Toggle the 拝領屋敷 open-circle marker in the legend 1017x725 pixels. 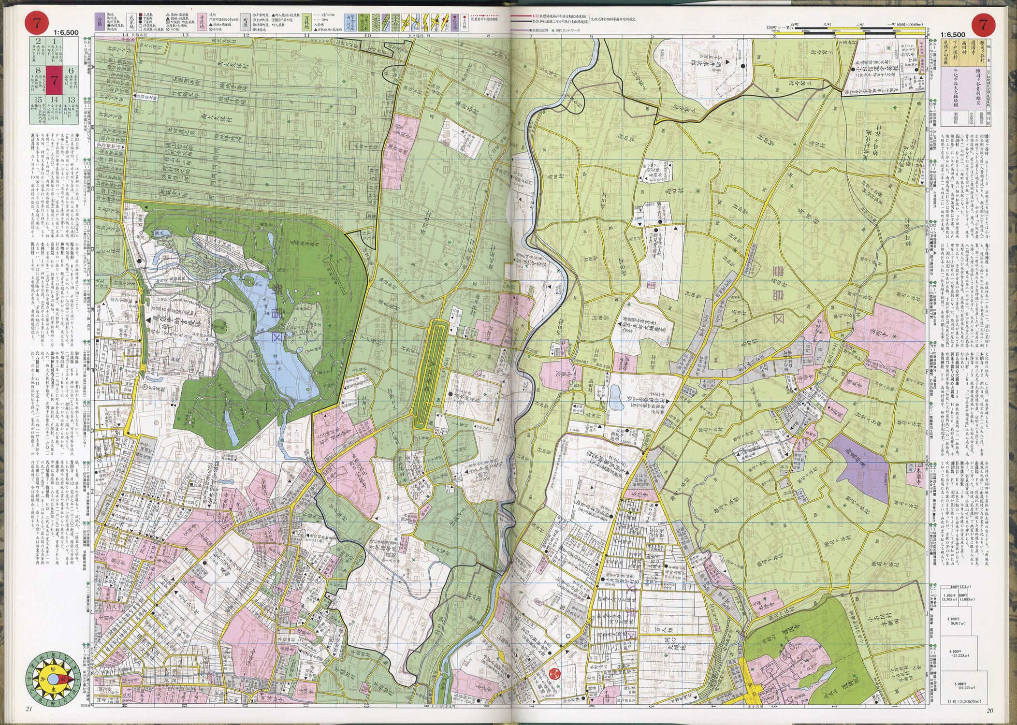point(141,25)
